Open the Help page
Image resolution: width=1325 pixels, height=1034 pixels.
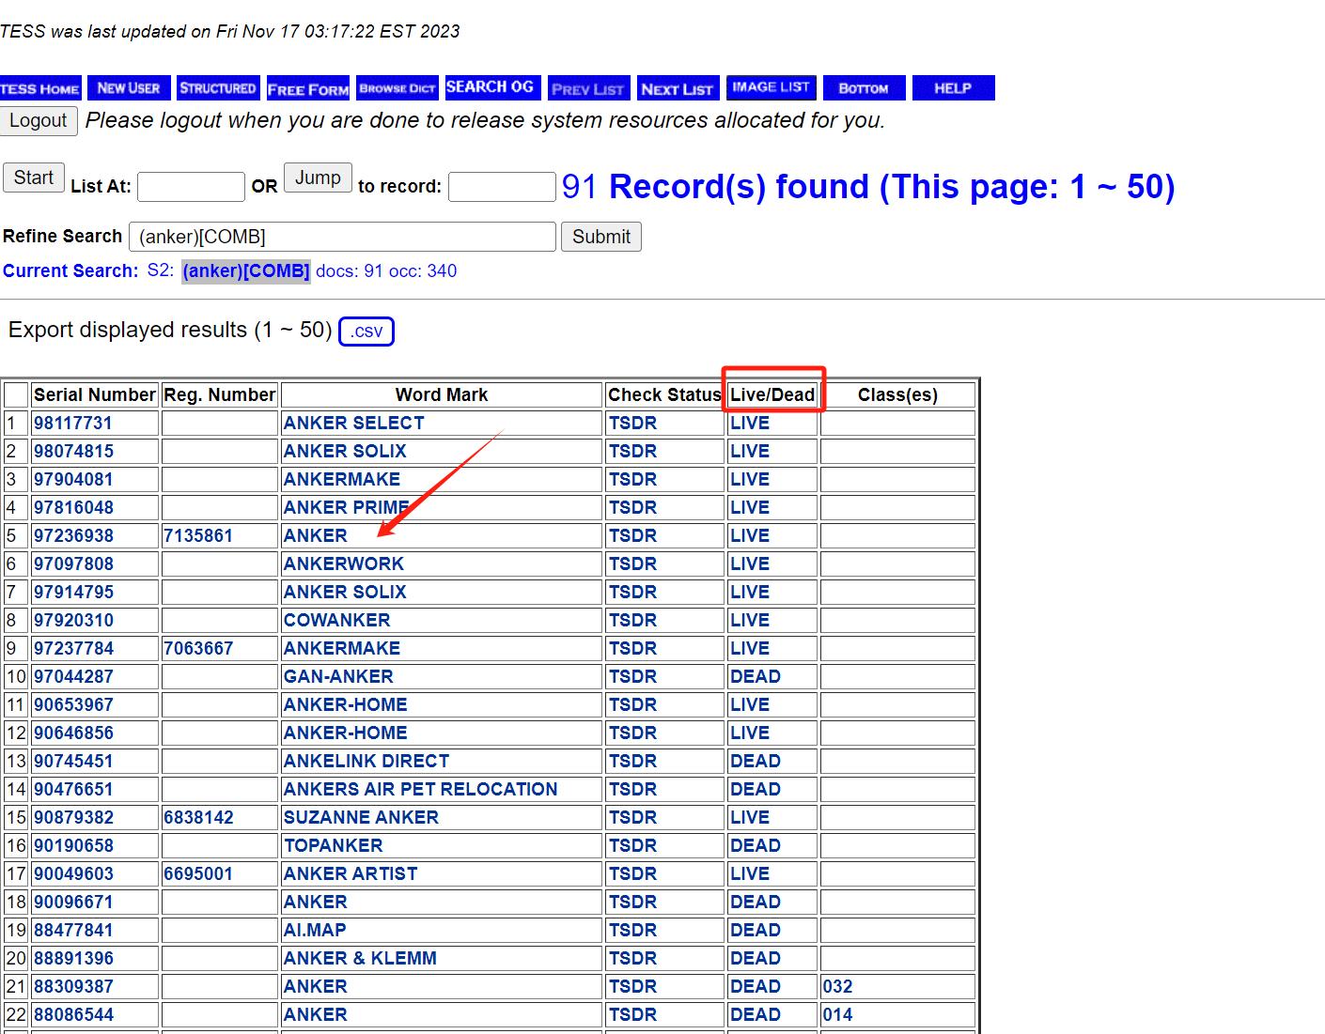point(953,88)
